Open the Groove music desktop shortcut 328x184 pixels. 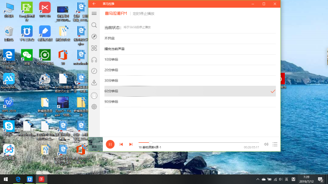[x=45, y=57]
